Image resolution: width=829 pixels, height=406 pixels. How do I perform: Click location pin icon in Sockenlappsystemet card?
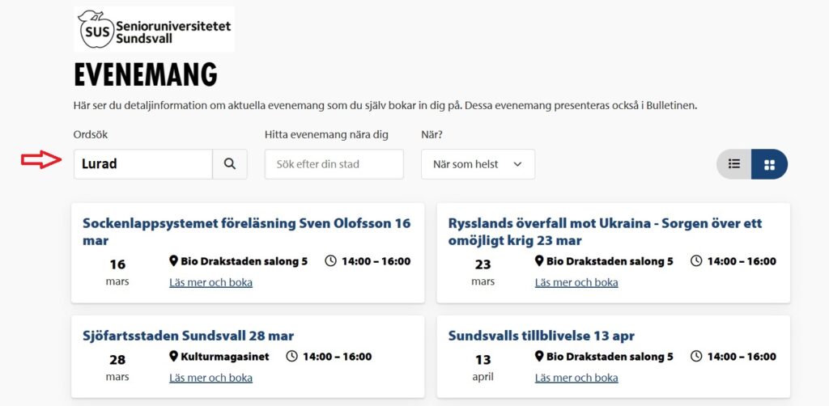[x=173, y=261]
